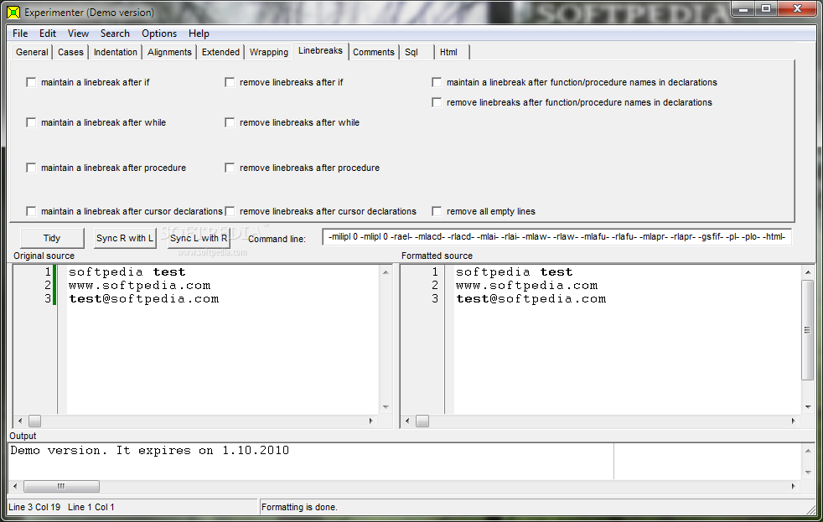This screenshot has width=823, height=522.
Task: Click Output panel vertical scroll down arrow
Action: click(808, 473)
